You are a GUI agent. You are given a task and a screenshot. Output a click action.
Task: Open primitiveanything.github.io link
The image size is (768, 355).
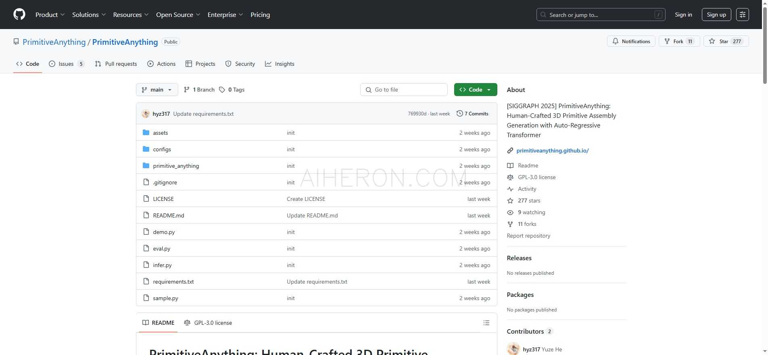(x=553, y=150)
